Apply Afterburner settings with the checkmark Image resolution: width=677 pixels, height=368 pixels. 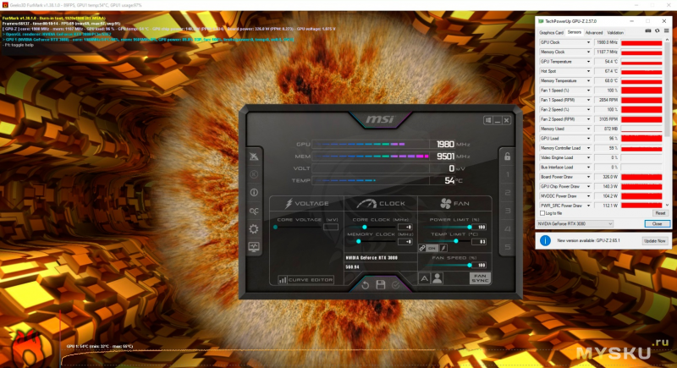pyautogui.click(x=395, y=285)
